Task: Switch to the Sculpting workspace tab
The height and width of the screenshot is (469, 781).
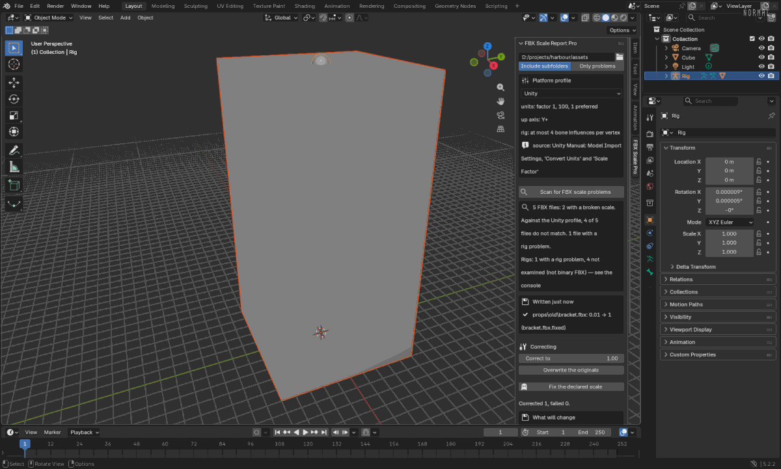Action: (195, 6)
